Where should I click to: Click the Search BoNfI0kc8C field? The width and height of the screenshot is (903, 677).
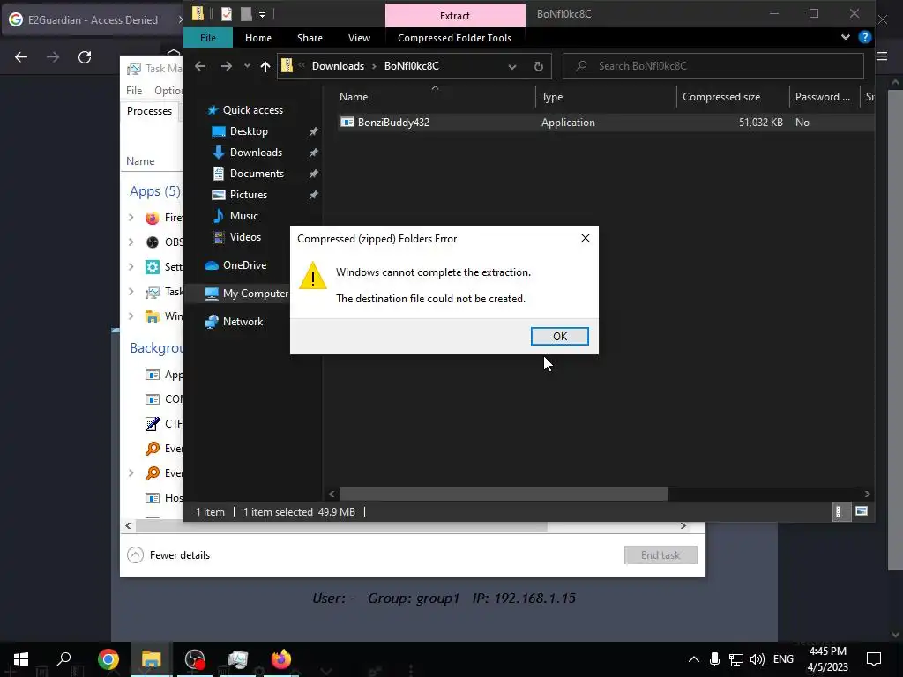pyautogui.click(x=713, y=66)
